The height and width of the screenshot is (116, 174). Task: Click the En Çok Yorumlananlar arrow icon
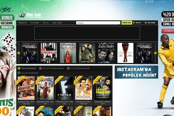[x=40, y=68]
